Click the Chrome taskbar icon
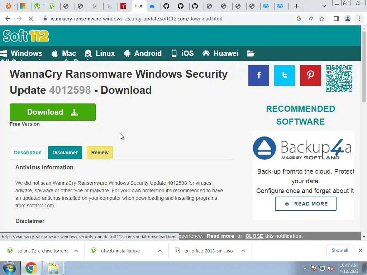The width and height of the screenshot is (367, 275). (31, 268)
